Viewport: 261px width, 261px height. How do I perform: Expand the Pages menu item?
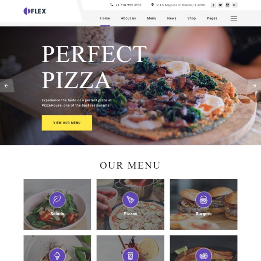click(212, 18)
